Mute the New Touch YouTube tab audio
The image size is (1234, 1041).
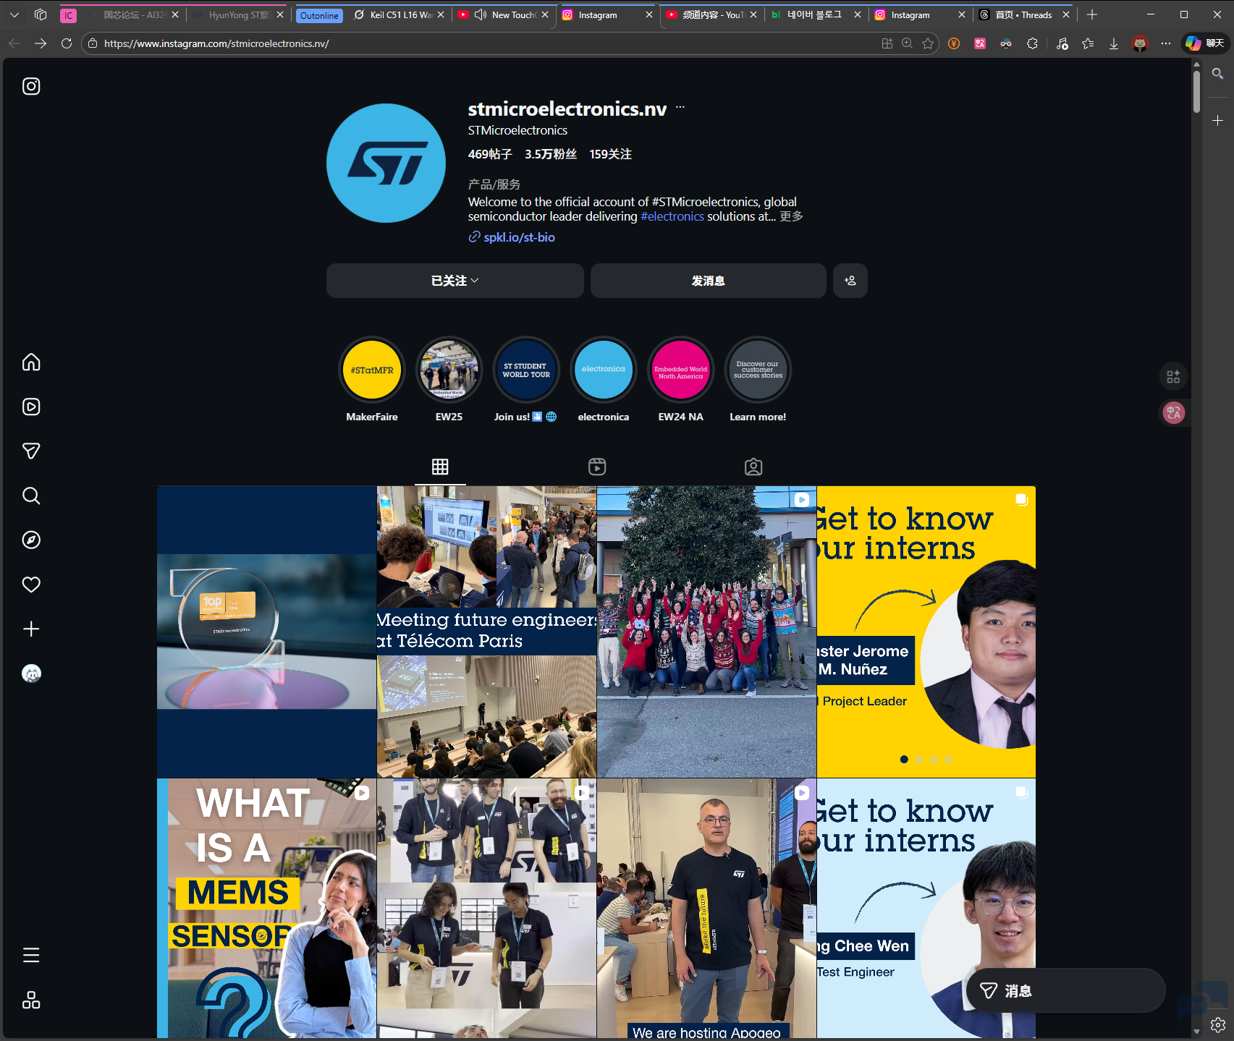pos(481,14)
